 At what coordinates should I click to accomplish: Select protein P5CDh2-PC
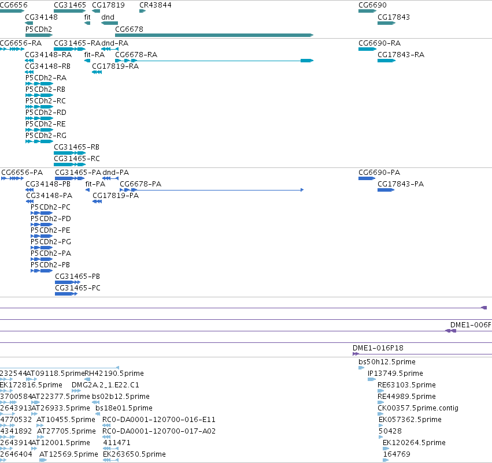[50, 207]
